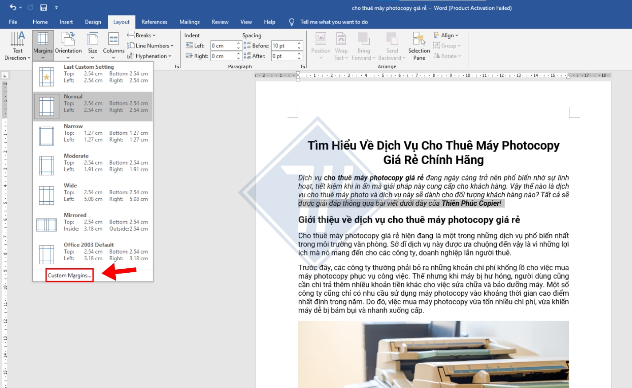Switch to the References ribbon tab
This screenshot has width=632, height=388.
[154, 22]
